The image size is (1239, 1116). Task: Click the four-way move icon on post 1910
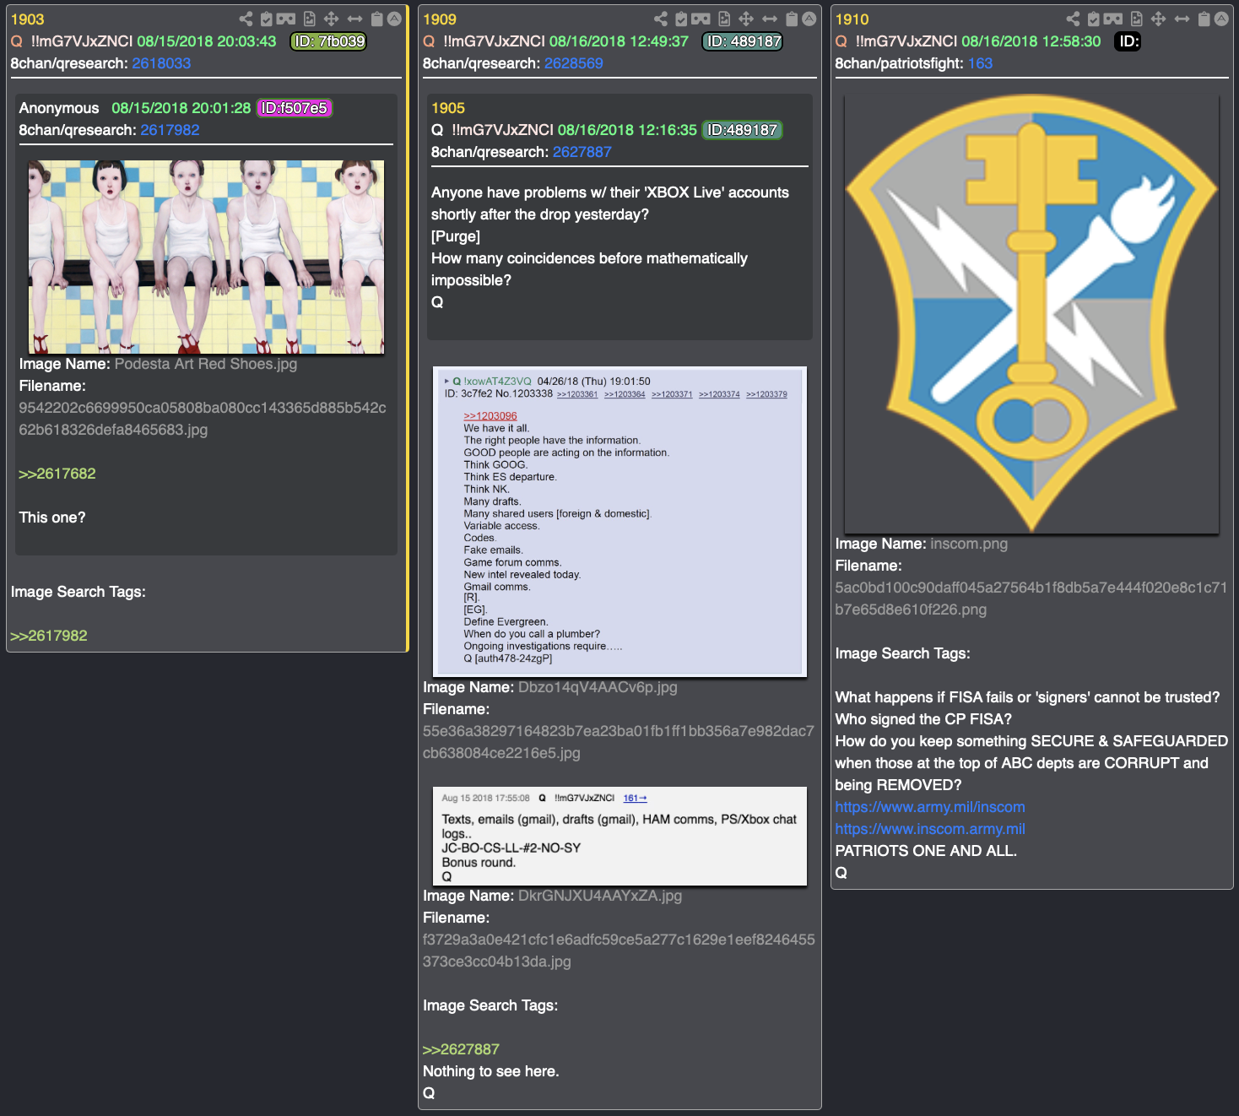coord(1158,19)
